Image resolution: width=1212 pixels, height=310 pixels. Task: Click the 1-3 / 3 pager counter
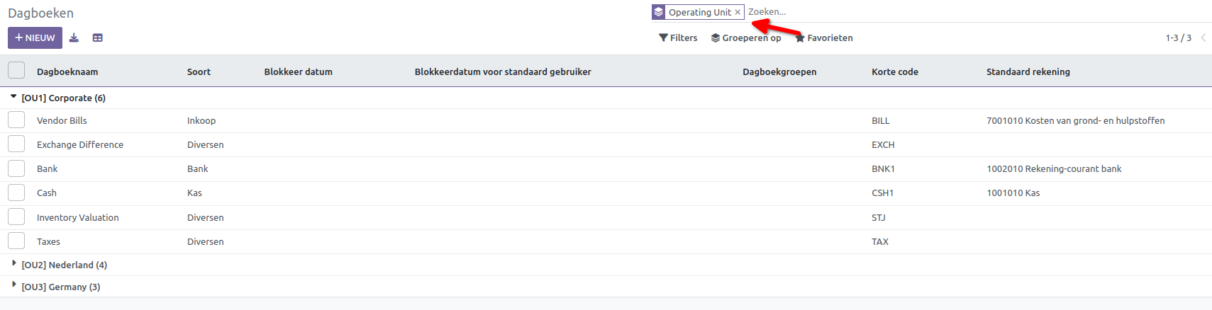[1178, 38]
